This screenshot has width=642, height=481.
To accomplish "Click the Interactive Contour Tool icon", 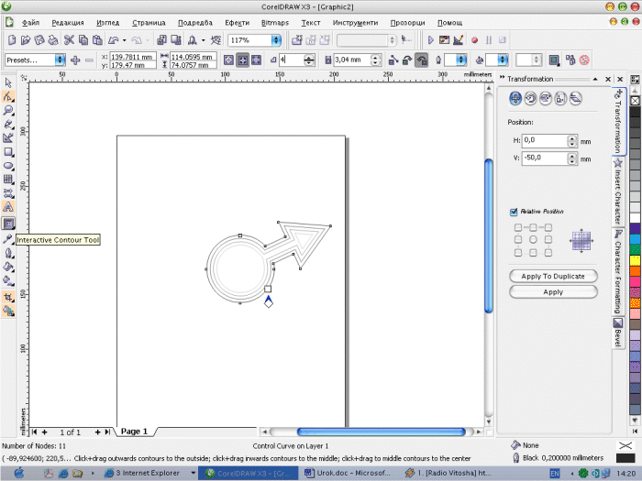I will [8, 224].
